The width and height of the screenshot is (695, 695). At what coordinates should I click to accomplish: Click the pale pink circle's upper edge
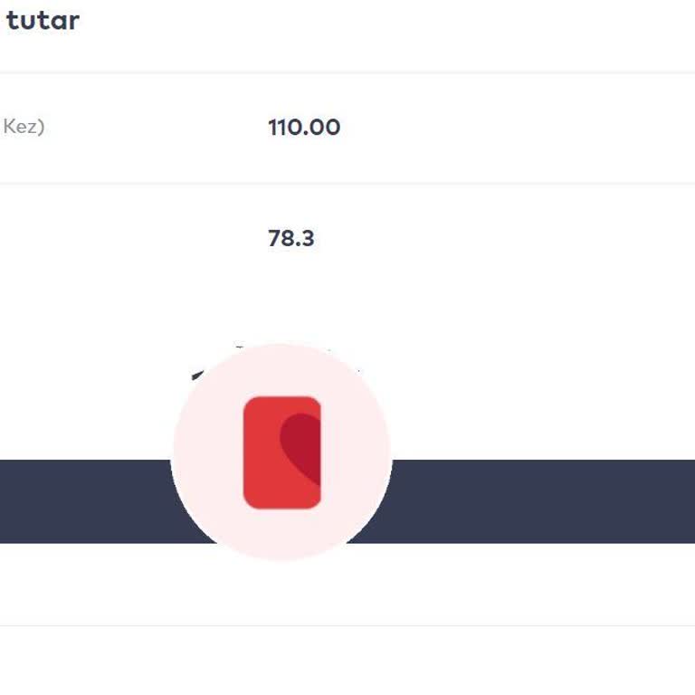281,351
